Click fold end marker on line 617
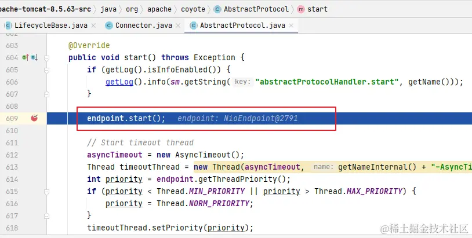472x238 pixels. click(x=46, y=216)
